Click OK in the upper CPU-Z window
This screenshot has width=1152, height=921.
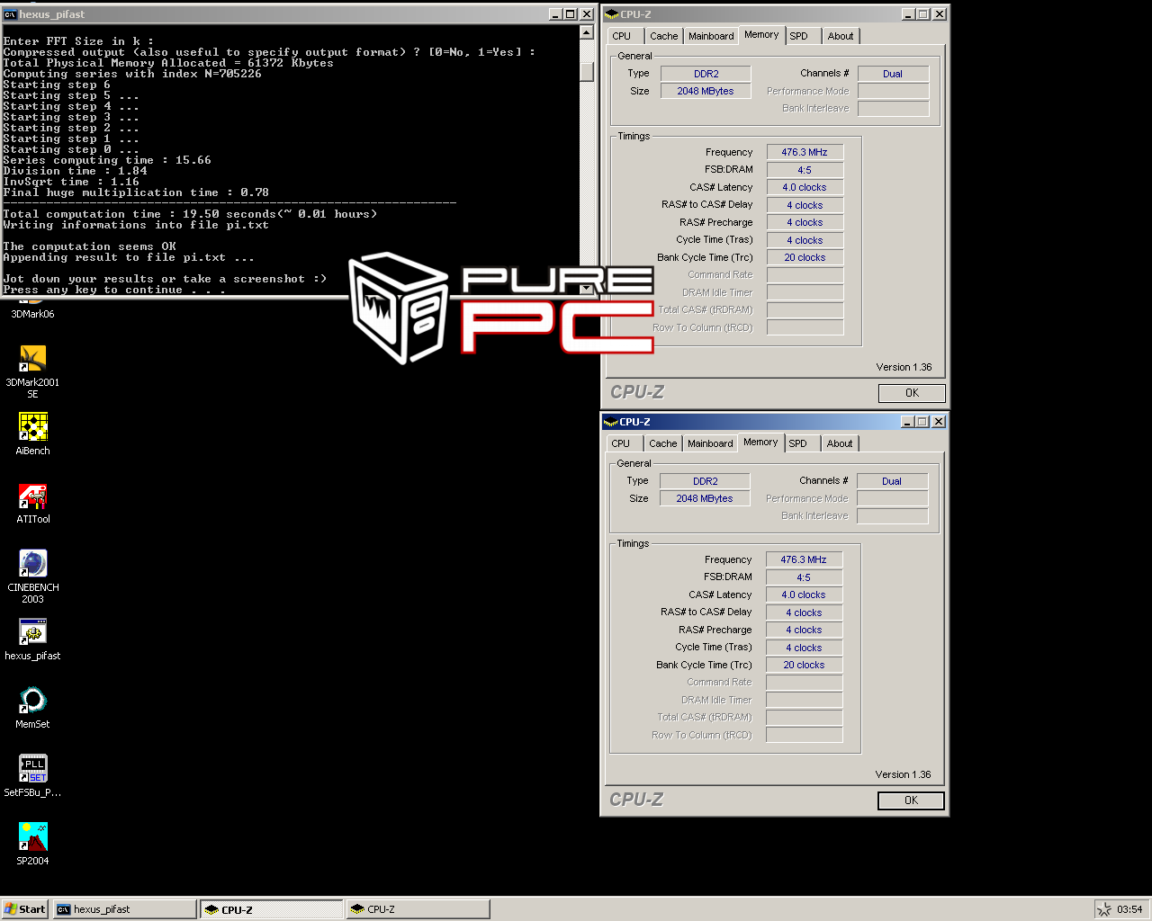coord(912,393)
